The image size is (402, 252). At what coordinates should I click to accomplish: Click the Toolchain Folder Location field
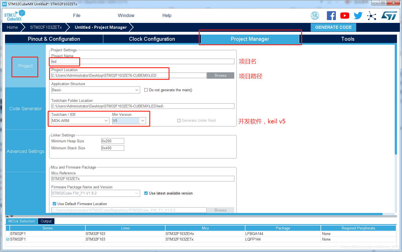pos(143,106)
